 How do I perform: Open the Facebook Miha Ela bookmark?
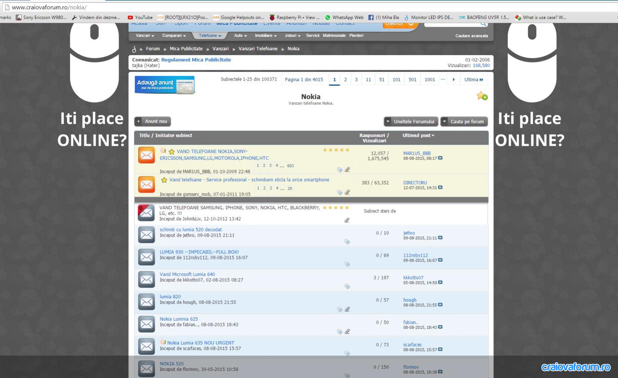(x=384, y=17)
